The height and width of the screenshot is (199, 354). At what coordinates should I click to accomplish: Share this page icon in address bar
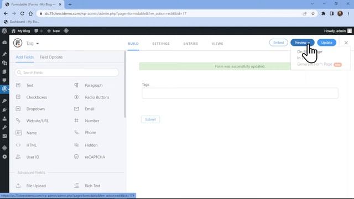(x=305, y=13)
